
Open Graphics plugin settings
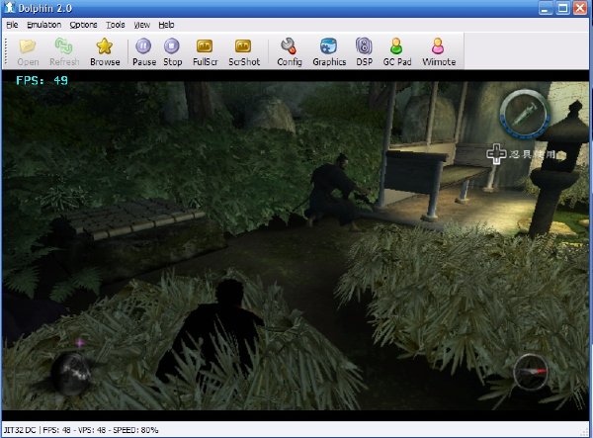pos(329,51)
